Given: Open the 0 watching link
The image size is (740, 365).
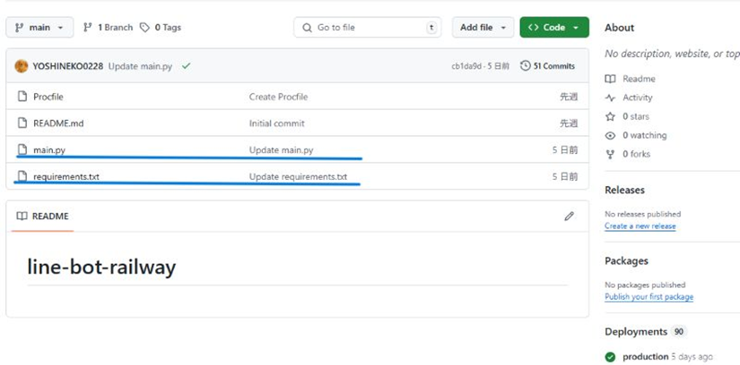Looking at the screenshot, I should (645, 135).
